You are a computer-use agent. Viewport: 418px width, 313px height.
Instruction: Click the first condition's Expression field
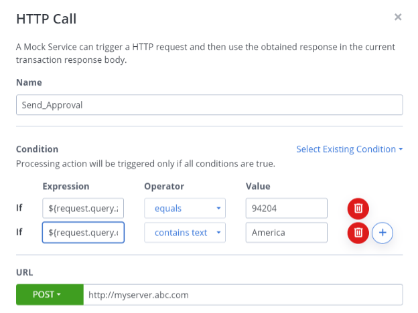[83, 208]
